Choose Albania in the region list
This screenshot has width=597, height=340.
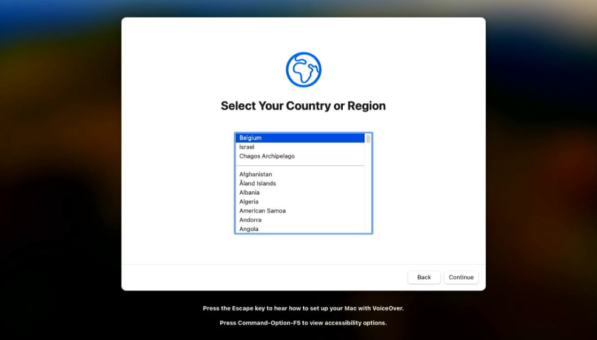(x=300, y=192)
